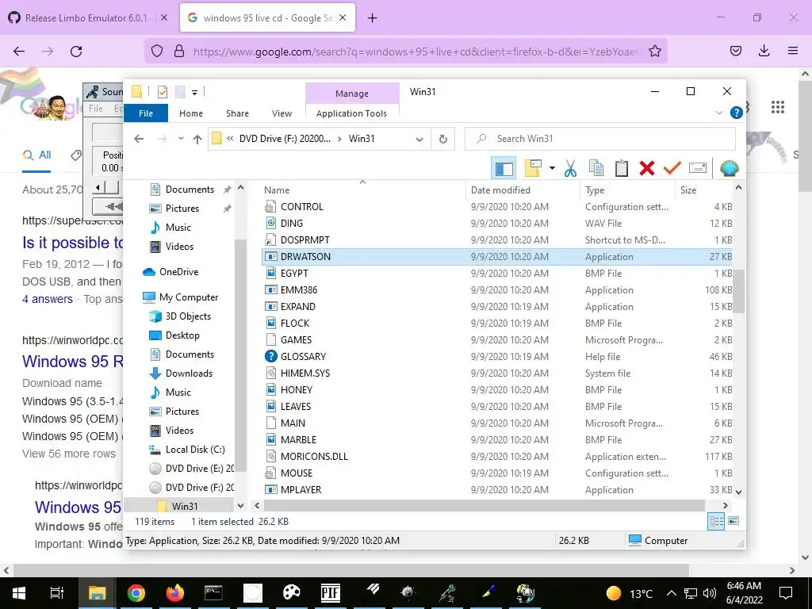812x609 pixels.
Task: Refresh the Win31 folder view
Action: point(442,139)
